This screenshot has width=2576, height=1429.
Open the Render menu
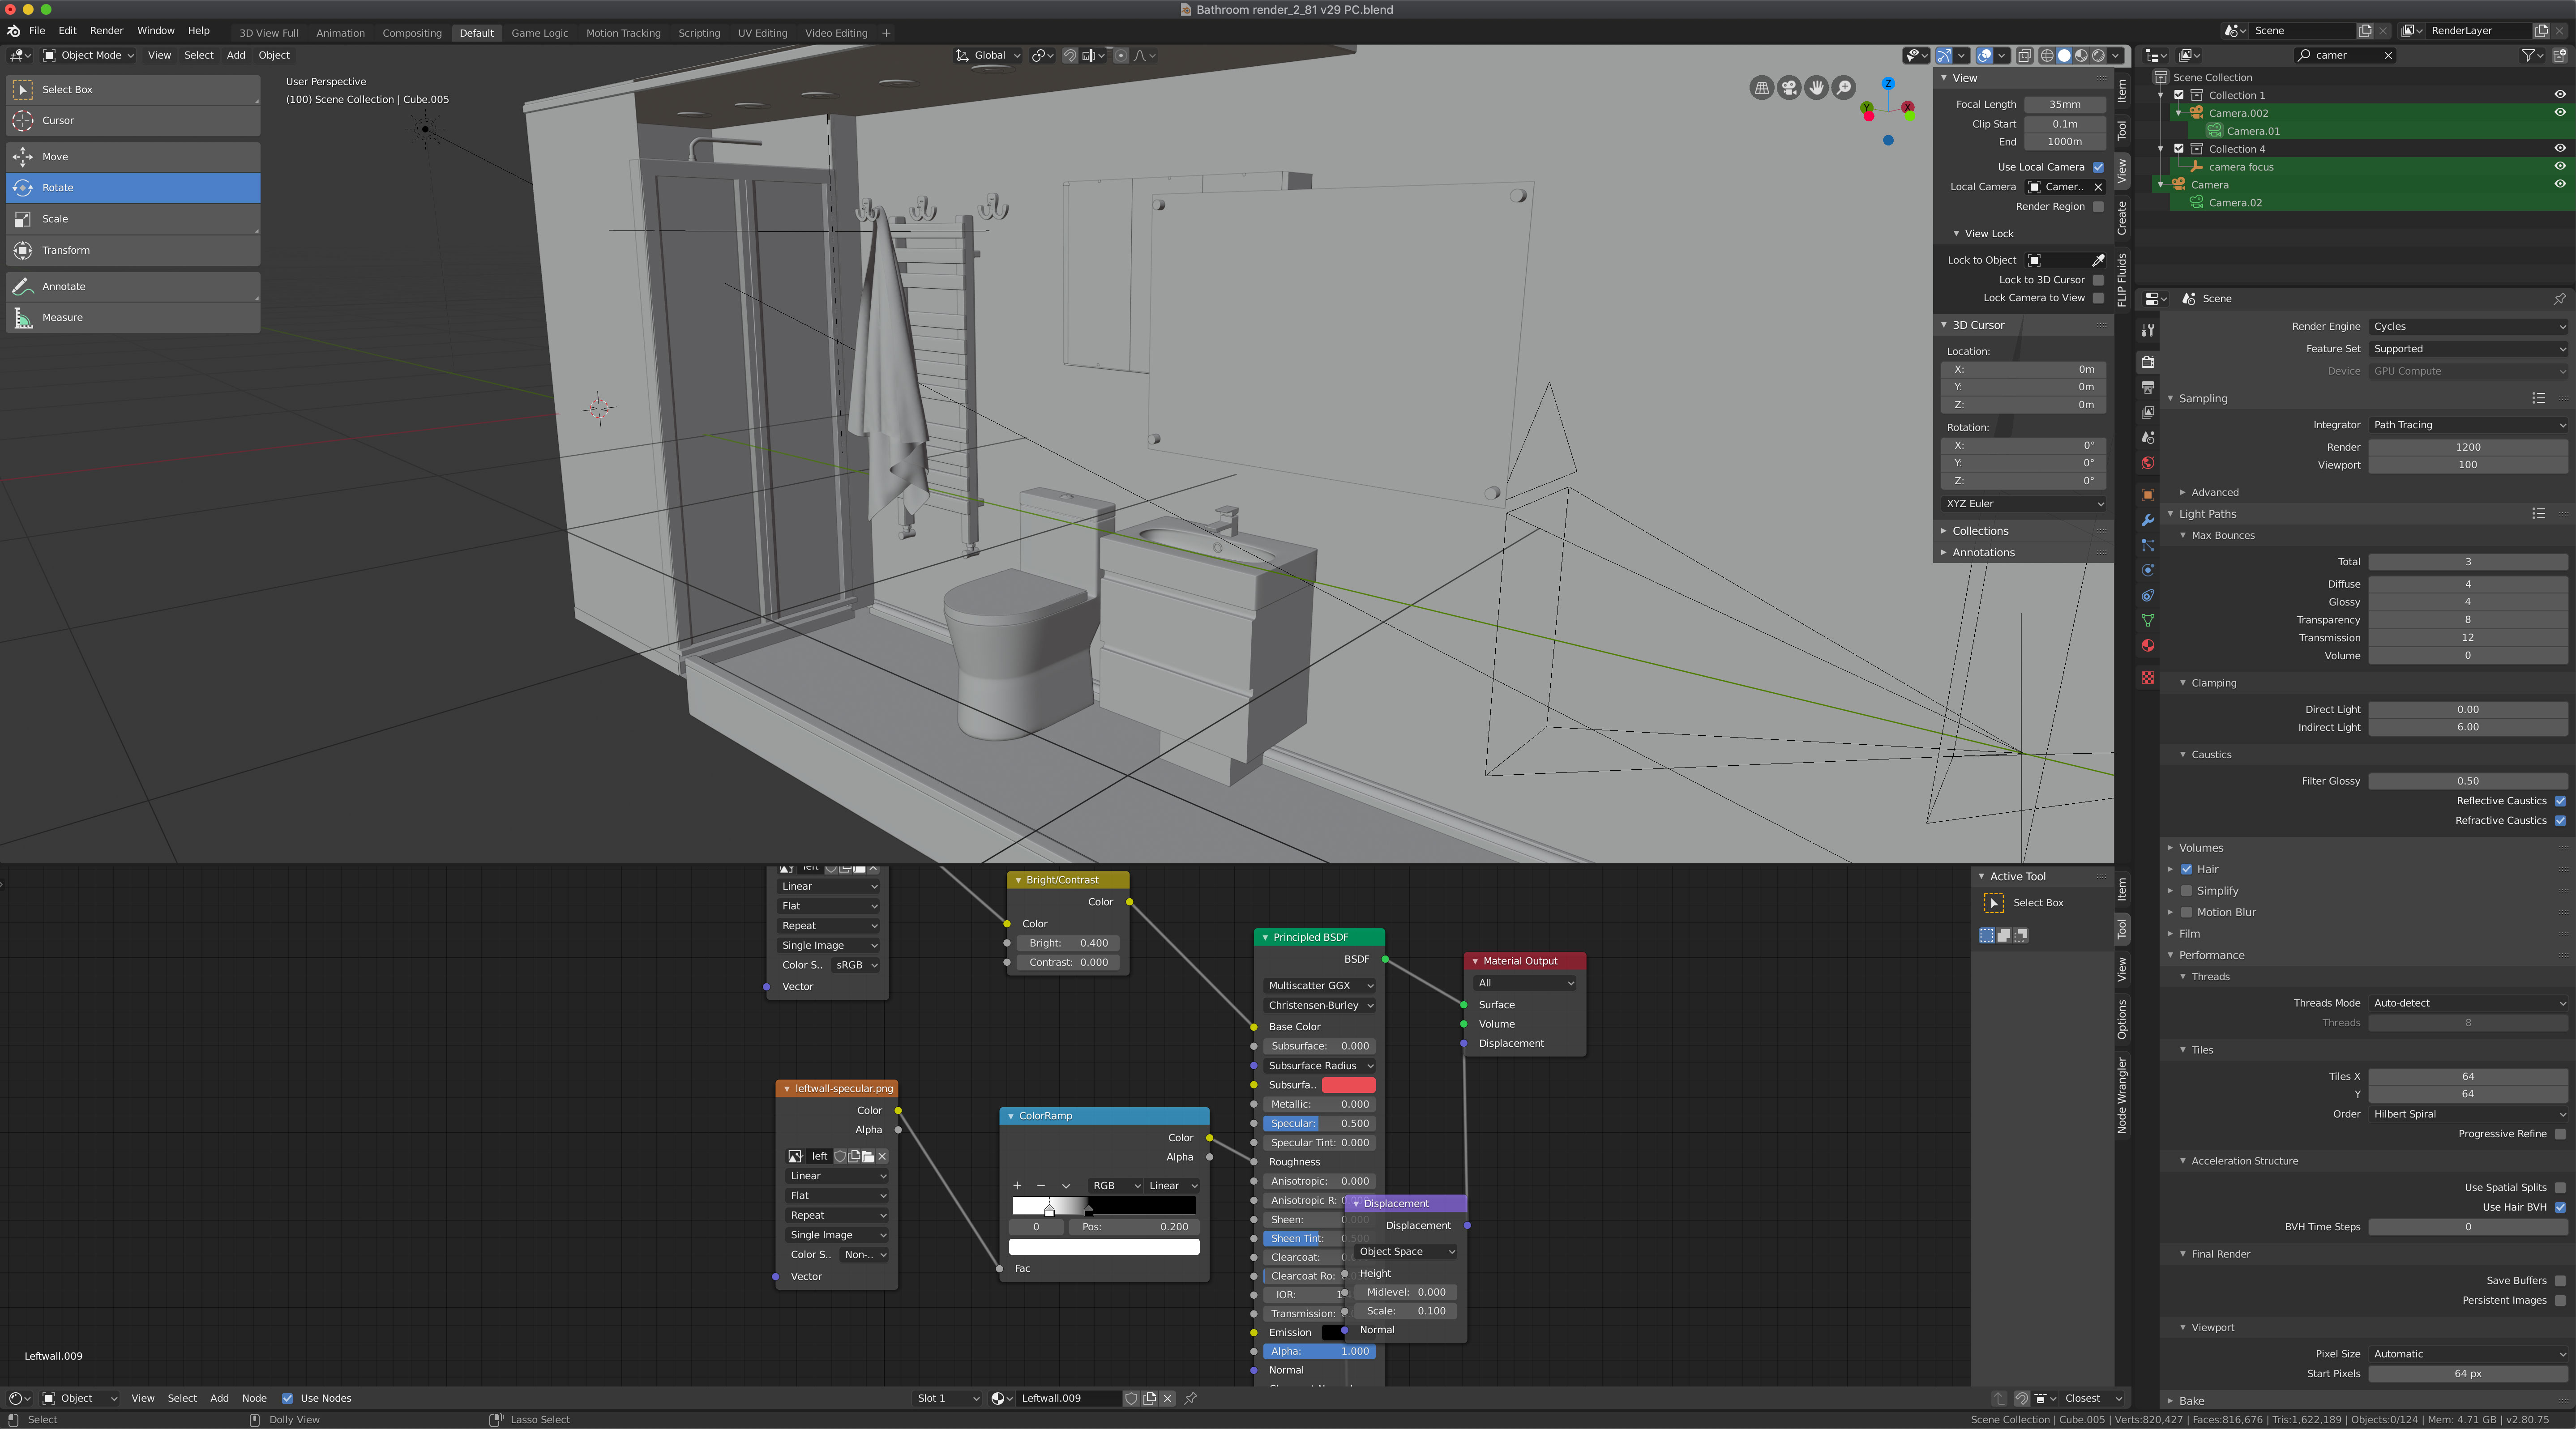106,31
